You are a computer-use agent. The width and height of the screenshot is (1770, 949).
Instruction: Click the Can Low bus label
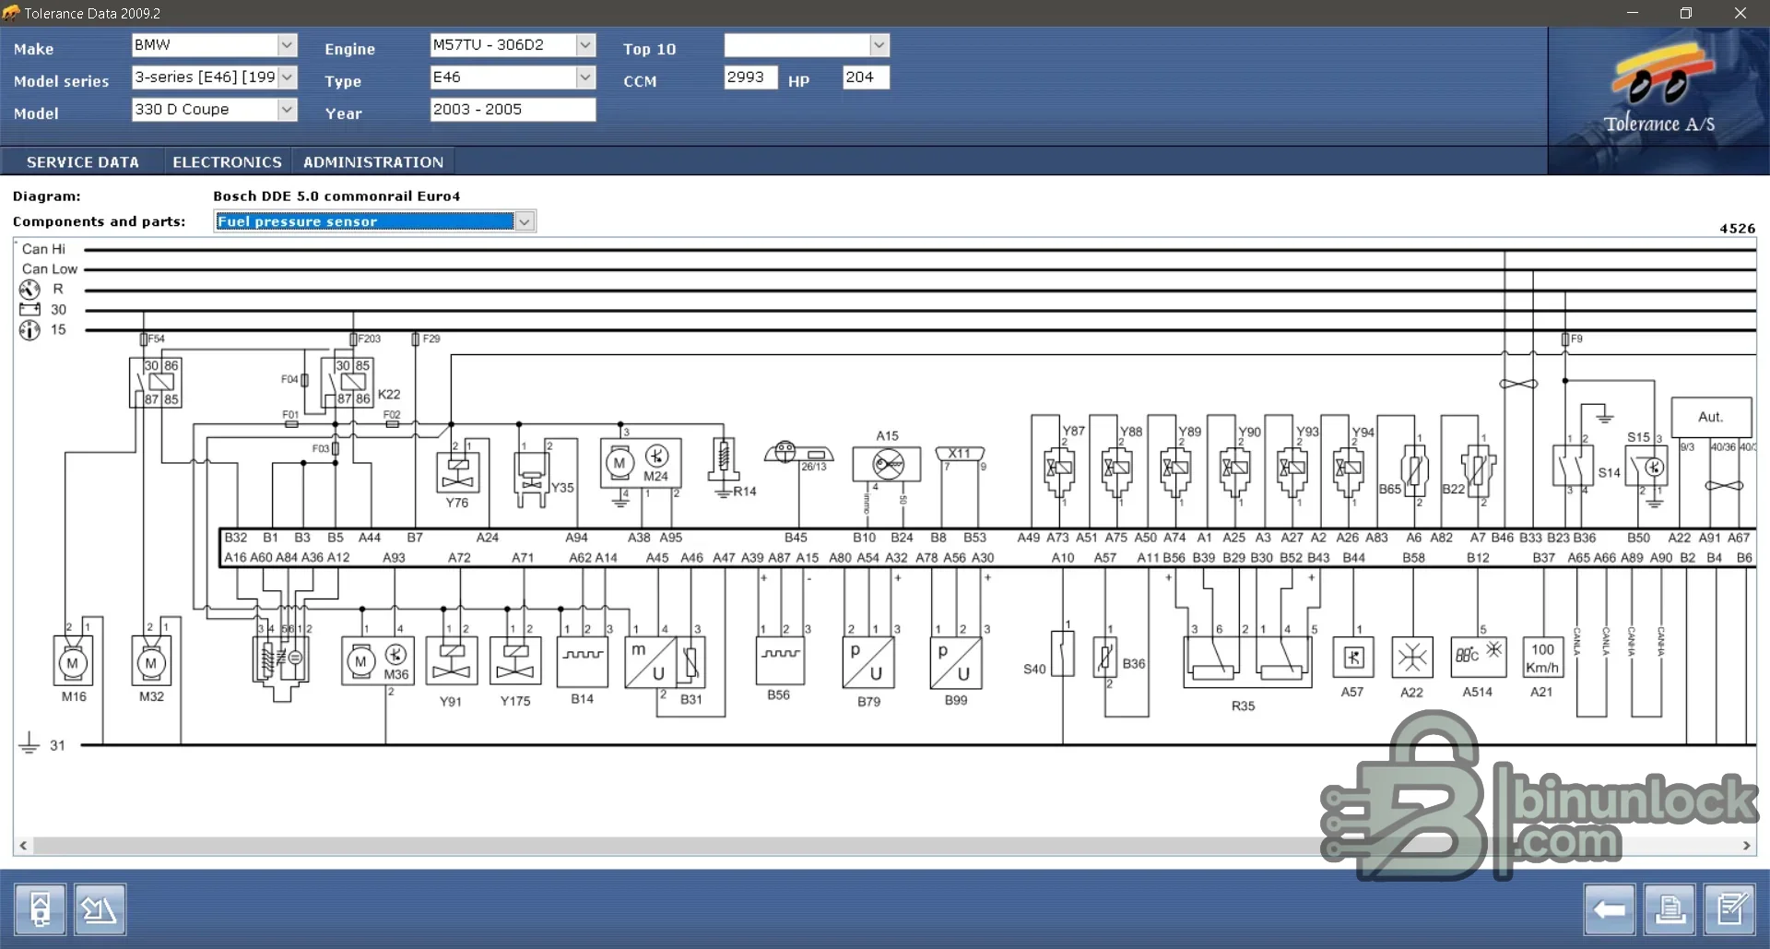pos(50,269)
